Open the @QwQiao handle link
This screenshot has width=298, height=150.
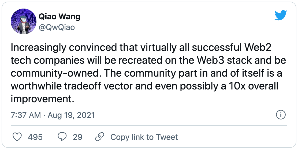(57, 27)
